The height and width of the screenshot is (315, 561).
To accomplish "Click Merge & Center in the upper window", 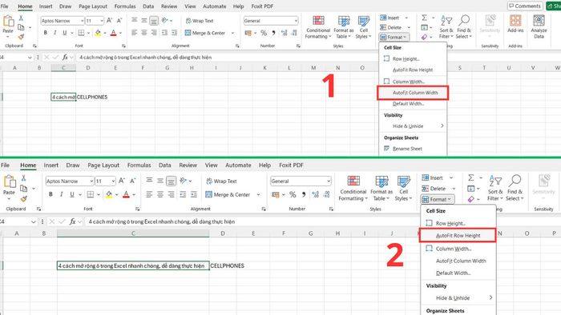I will [x=205, y=33].
